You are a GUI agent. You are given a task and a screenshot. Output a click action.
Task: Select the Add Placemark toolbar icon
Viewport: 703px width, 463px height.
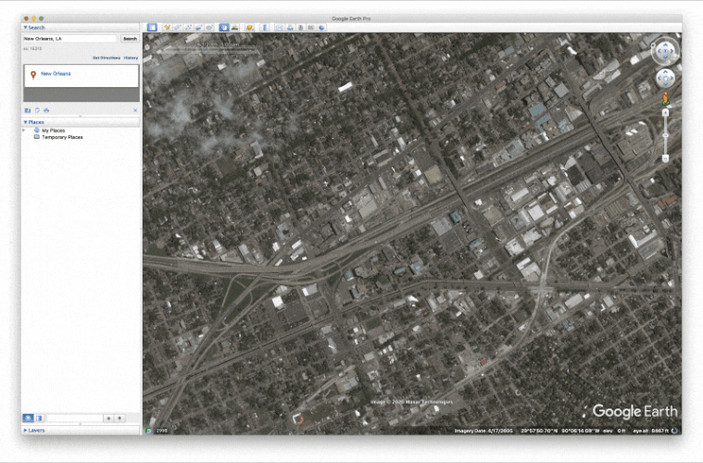click(x=167, y=28)
